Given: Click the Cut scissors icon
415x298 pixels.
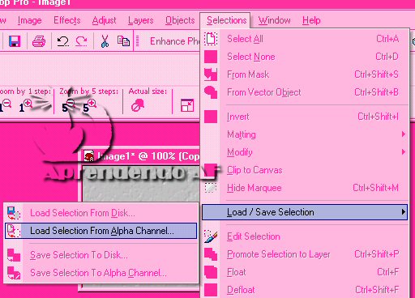Looking at the screenshot, I should point(105,41).
